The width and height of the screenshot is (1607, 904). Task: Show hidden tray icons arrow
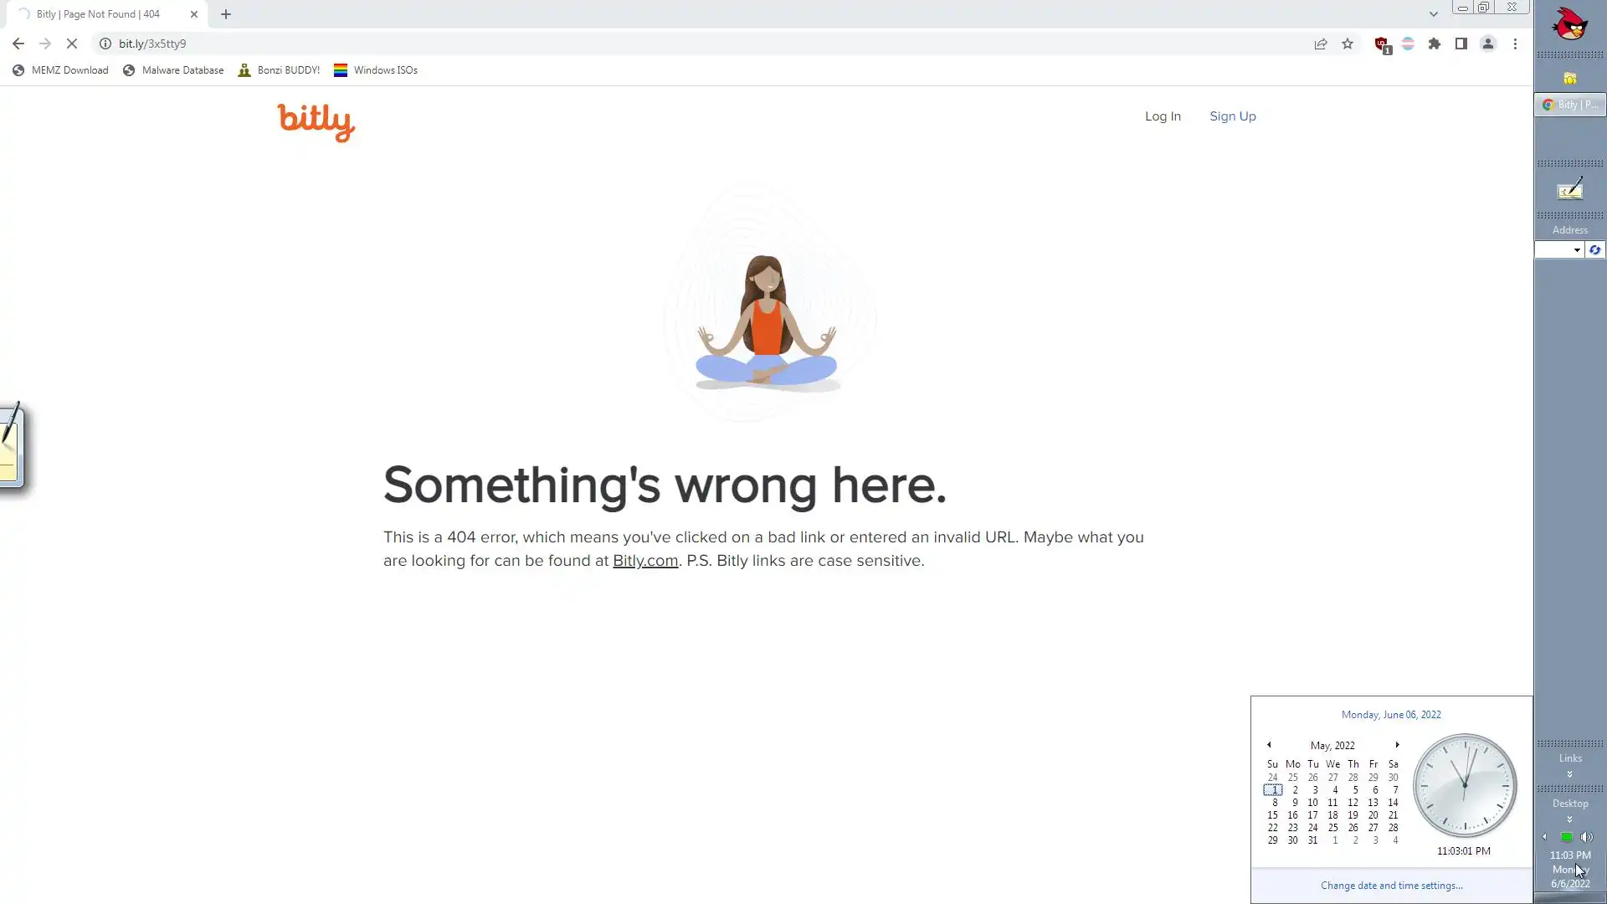(x=1545, y=837)
